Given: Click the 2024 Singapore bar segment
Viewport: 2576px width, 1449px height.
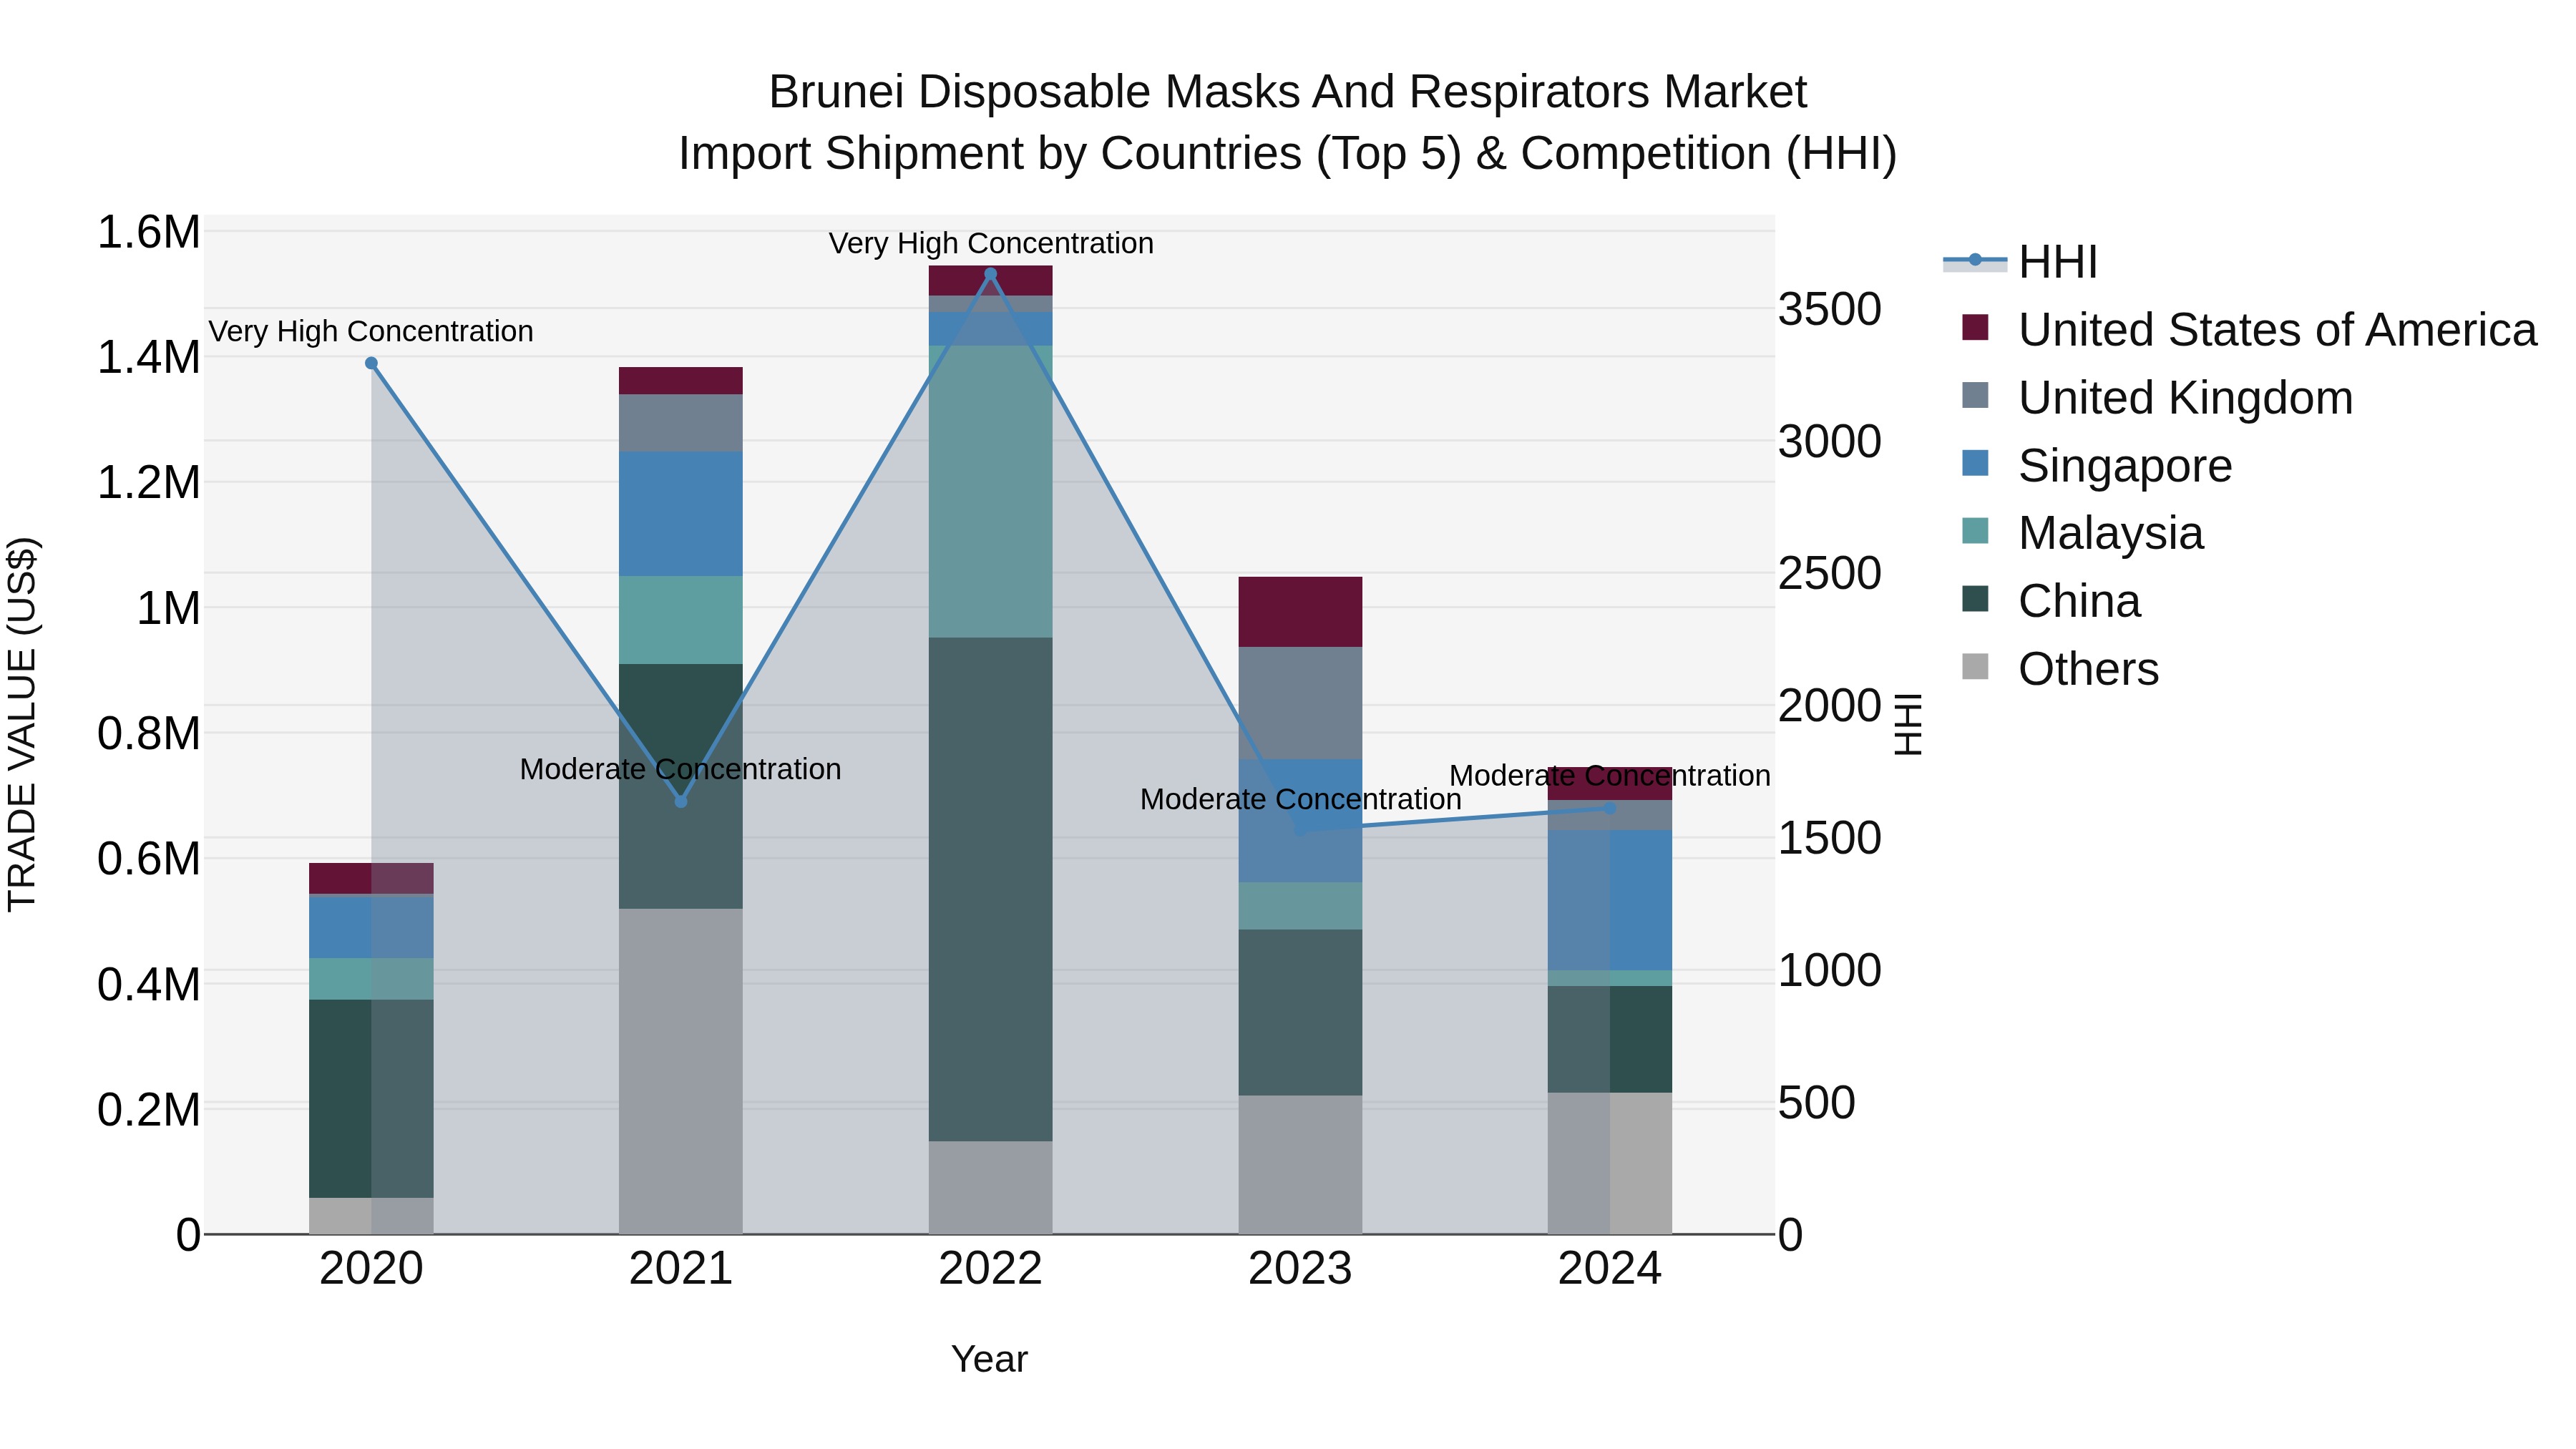Looking at the screenshot, I should 1610,900.
